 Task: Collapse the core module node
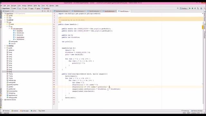pyautogui.click(x=5, y=22)
